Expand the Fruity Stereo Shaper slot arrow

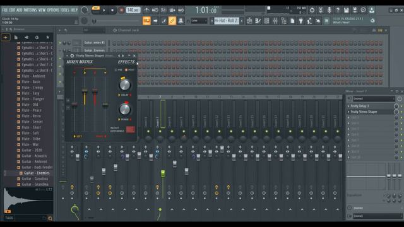pyautogui.click(x=348, y=112)
